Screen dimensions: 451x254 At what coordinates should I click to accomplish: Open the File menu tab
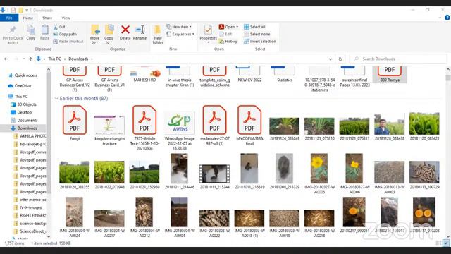pos(9,18)
